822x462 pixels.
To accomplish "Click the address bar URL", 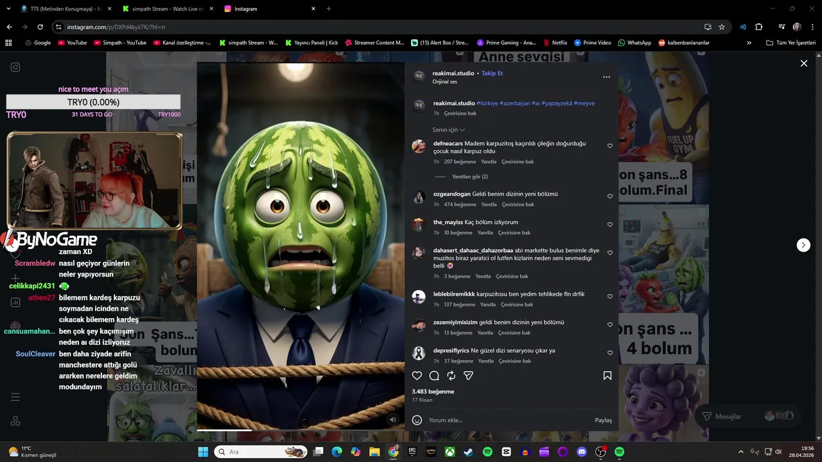I will [x=116, y=27].
